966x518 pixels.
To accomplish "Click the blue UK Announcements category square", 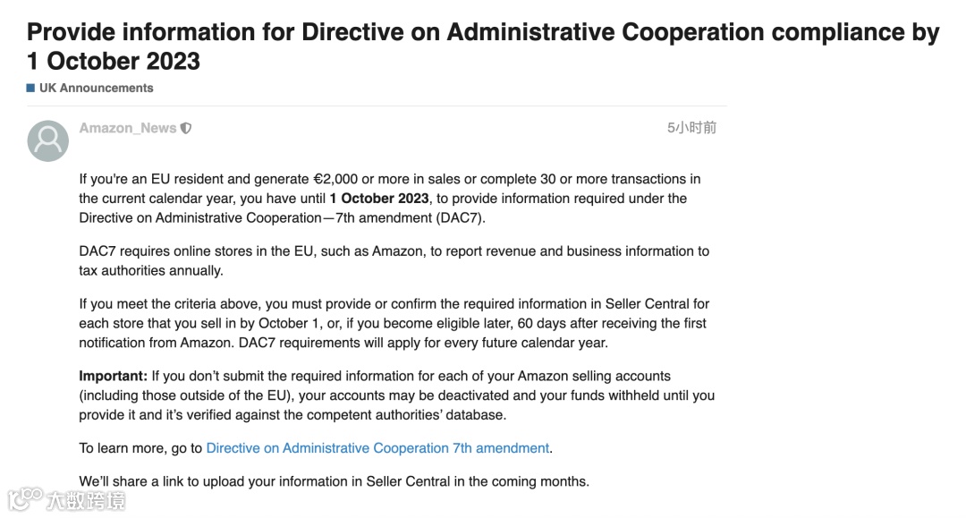I will (x=30, y=88).
